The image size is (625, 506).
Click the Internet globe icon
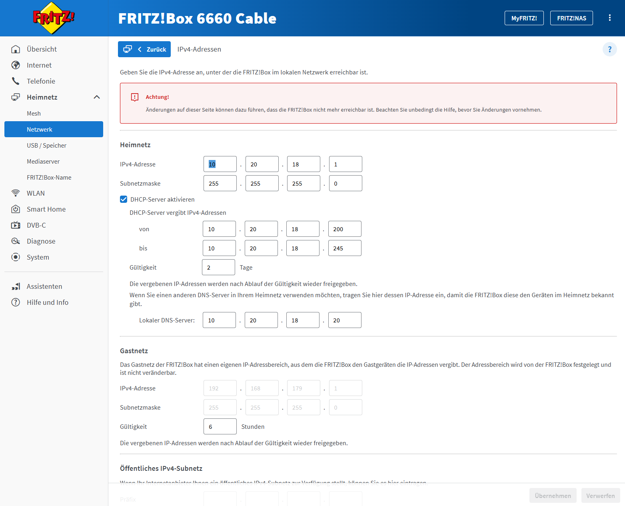click(16, 65)
